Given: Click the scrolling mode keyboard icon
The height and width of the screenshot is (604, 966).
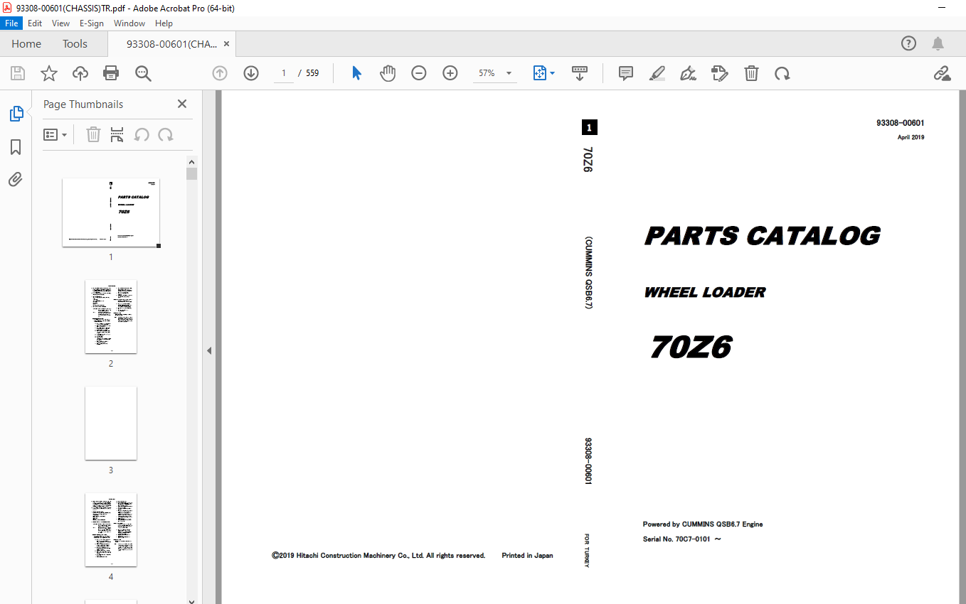Looking at the screenshot, I should (580, 73).
